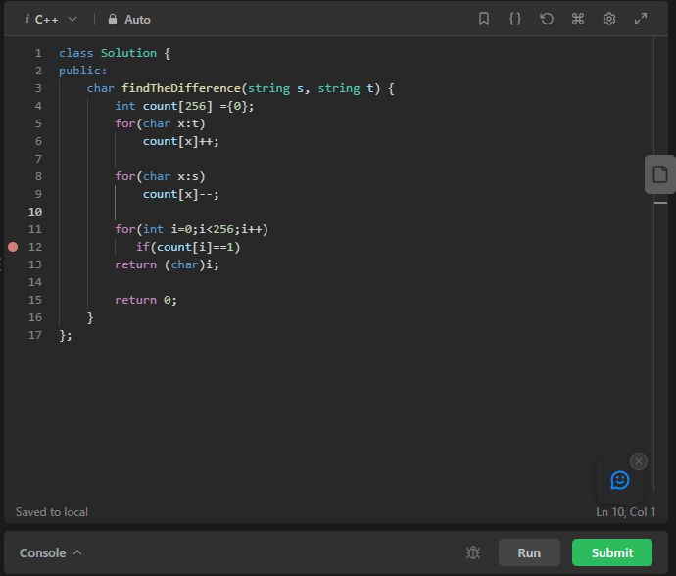Click the minimap marker in the scrollbar
Viewport: 676px width, 576px height.
coord(660,202)
